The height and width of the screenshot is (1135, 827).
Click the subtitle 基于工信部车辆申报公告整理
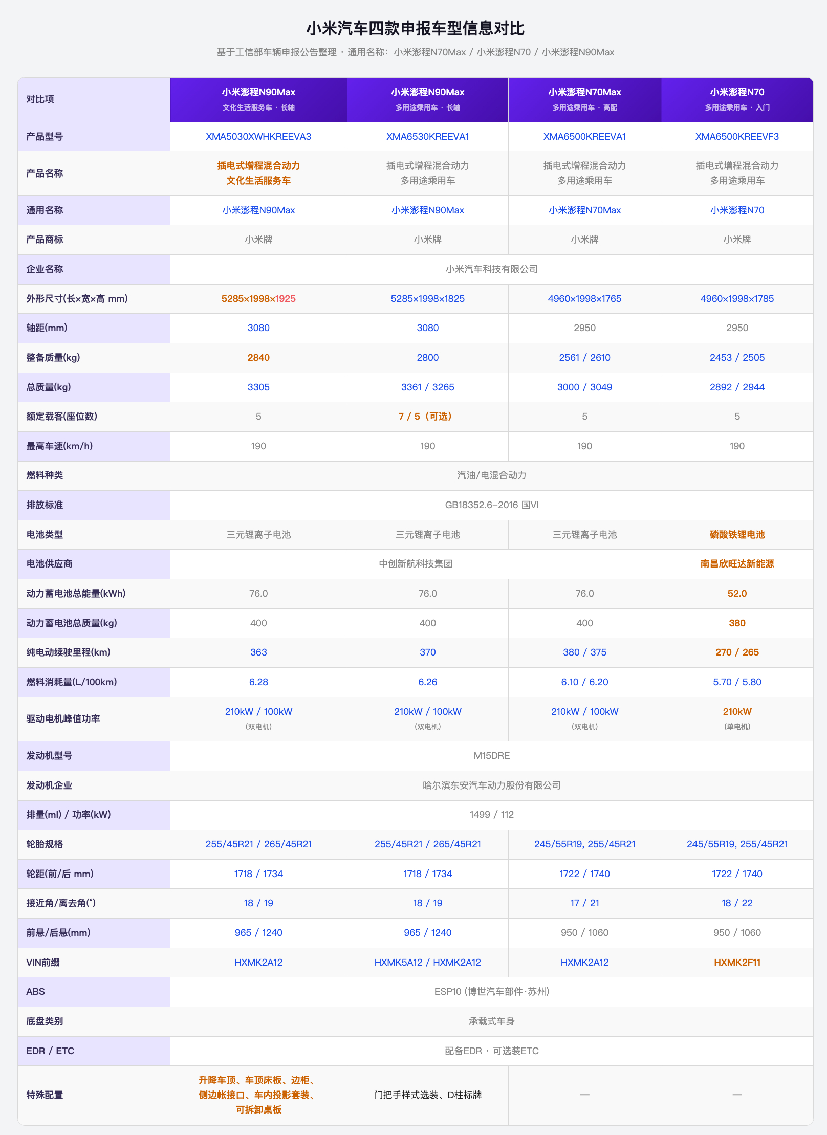click(x=276, y=52)
